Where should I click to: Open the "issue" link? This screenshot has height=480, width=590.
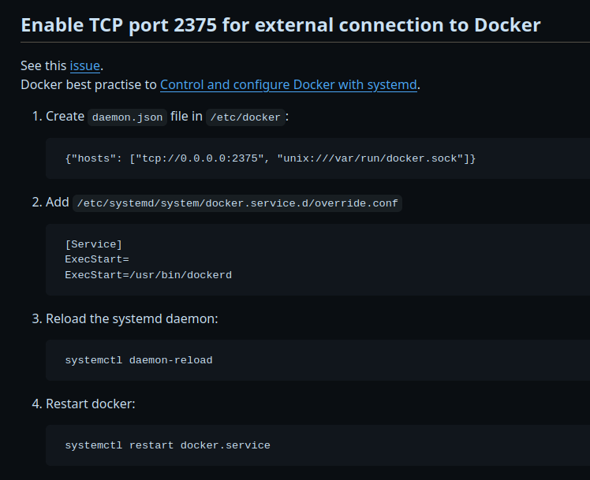click(x=85, y=65)
